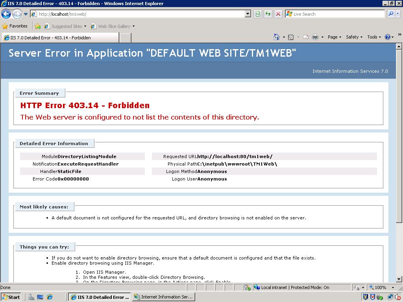The height and width of the screenshot is (302, 403).
Task: Click the vertical scrollbar up arrow
Action: (399, 46)
